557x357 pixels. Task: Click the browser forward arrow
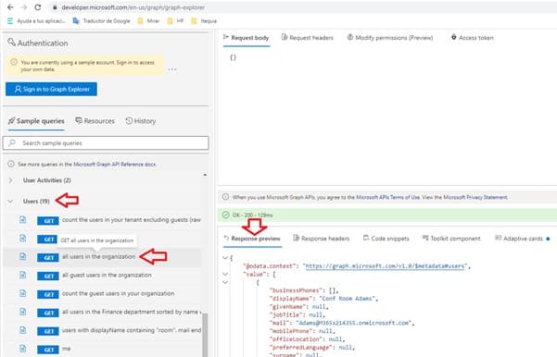tap(24, 7)
